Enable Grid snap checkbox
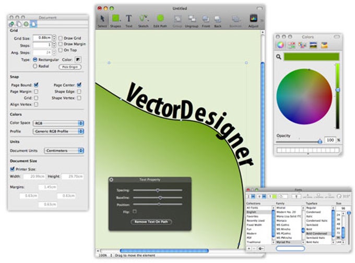This screenshot has height=263, width=355. click(x=36, y=98)
